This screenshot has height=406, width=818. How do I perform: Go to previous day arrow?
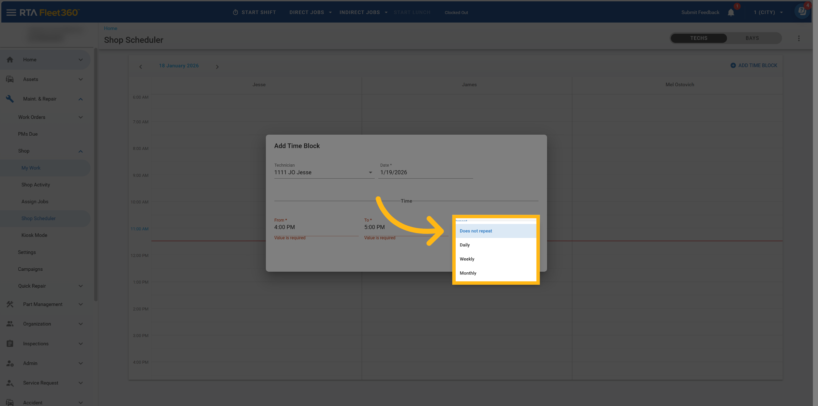pyautogui.click(x=141, y=67)
